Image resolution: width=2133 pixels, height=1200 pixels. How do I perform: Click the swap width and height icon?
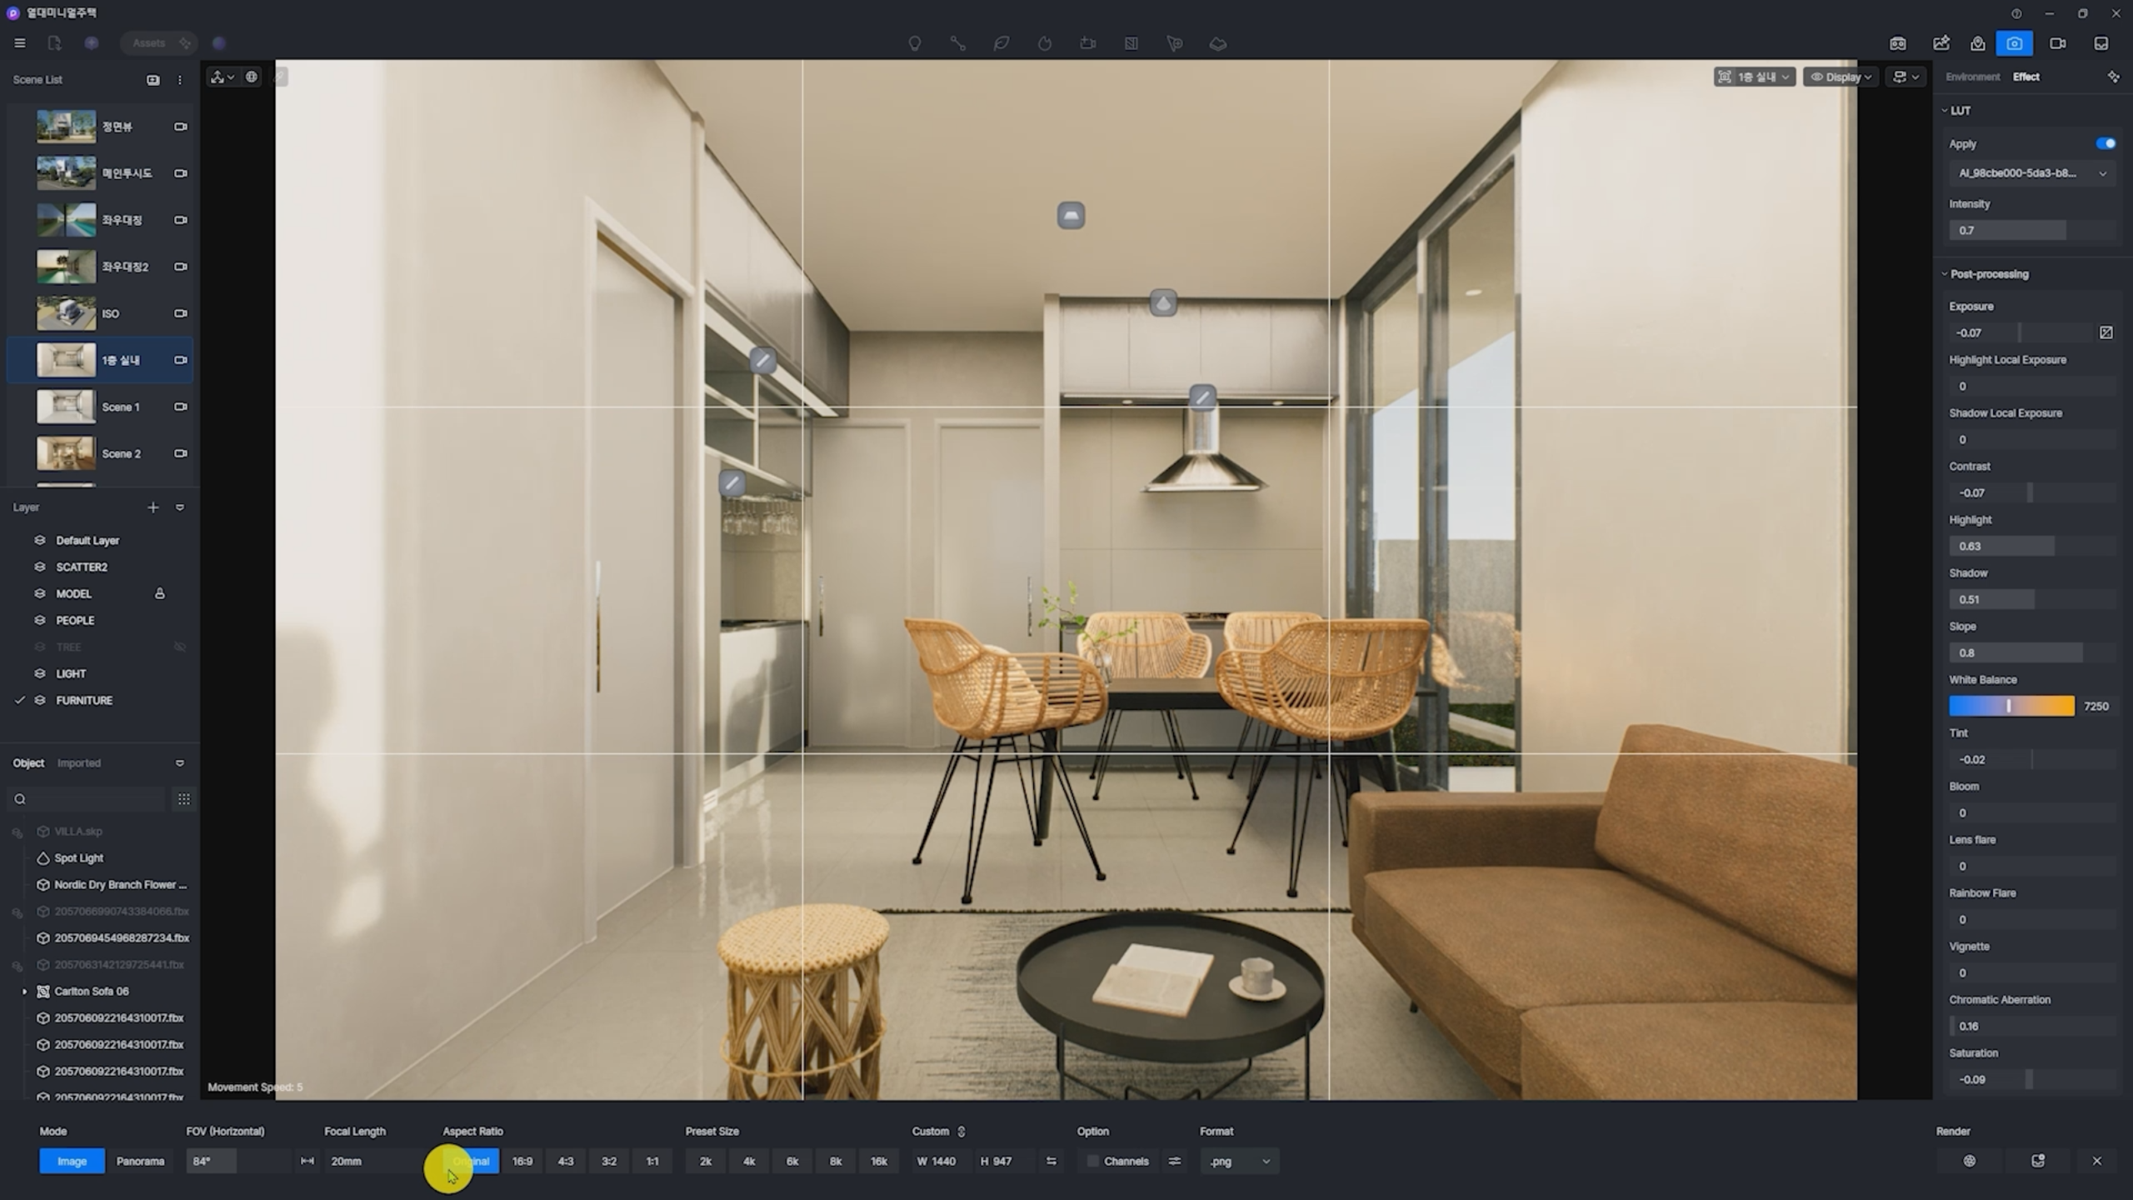pos(1052,1161)
